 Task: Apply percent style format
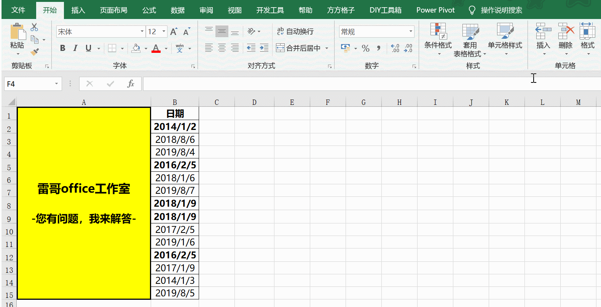tap(366, 48)
